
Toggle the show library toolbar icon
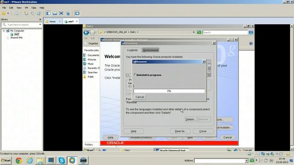click(x=48, y=13)
